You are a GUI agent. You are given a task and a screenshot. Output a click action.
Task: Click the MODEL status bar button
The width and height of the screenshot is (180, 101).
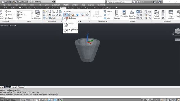[144, 100]
